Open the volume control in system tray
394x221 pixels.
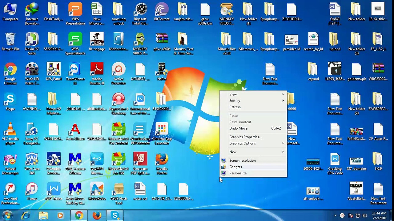tap(365, 215)
